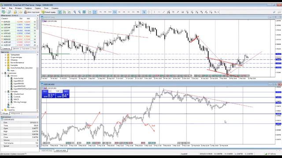
Task: Click the Авто-торговля button
Action: click(32, 12)
